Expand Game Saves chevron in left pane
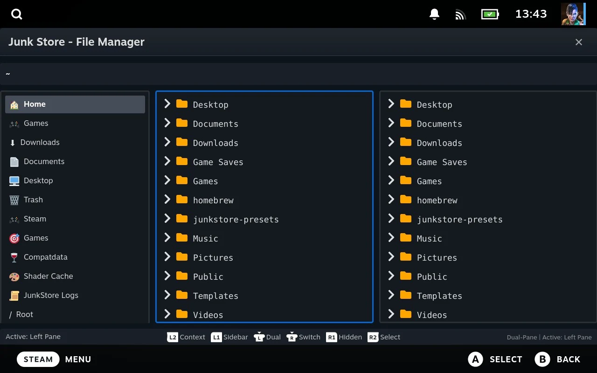 pos(167,161)
